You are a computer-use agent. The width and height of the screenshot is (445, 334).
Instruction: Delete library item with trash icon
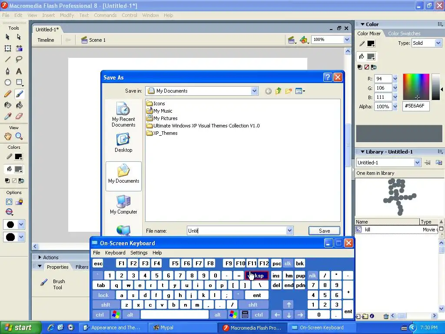(386, 316)
